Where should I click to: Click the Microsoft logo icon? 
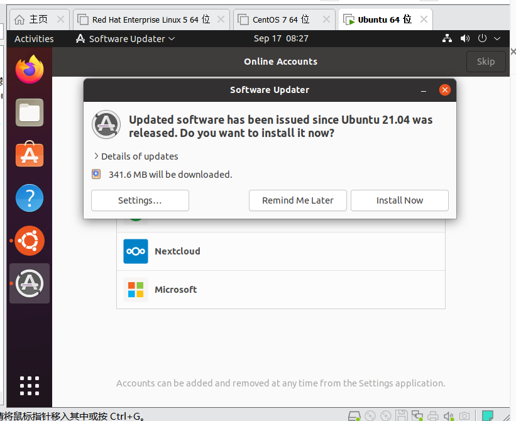136,290
